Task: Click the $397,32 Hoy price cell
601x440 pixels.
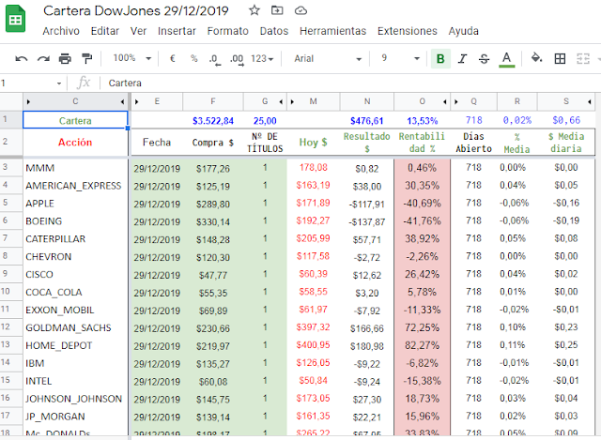Action: tap(313, 327)
